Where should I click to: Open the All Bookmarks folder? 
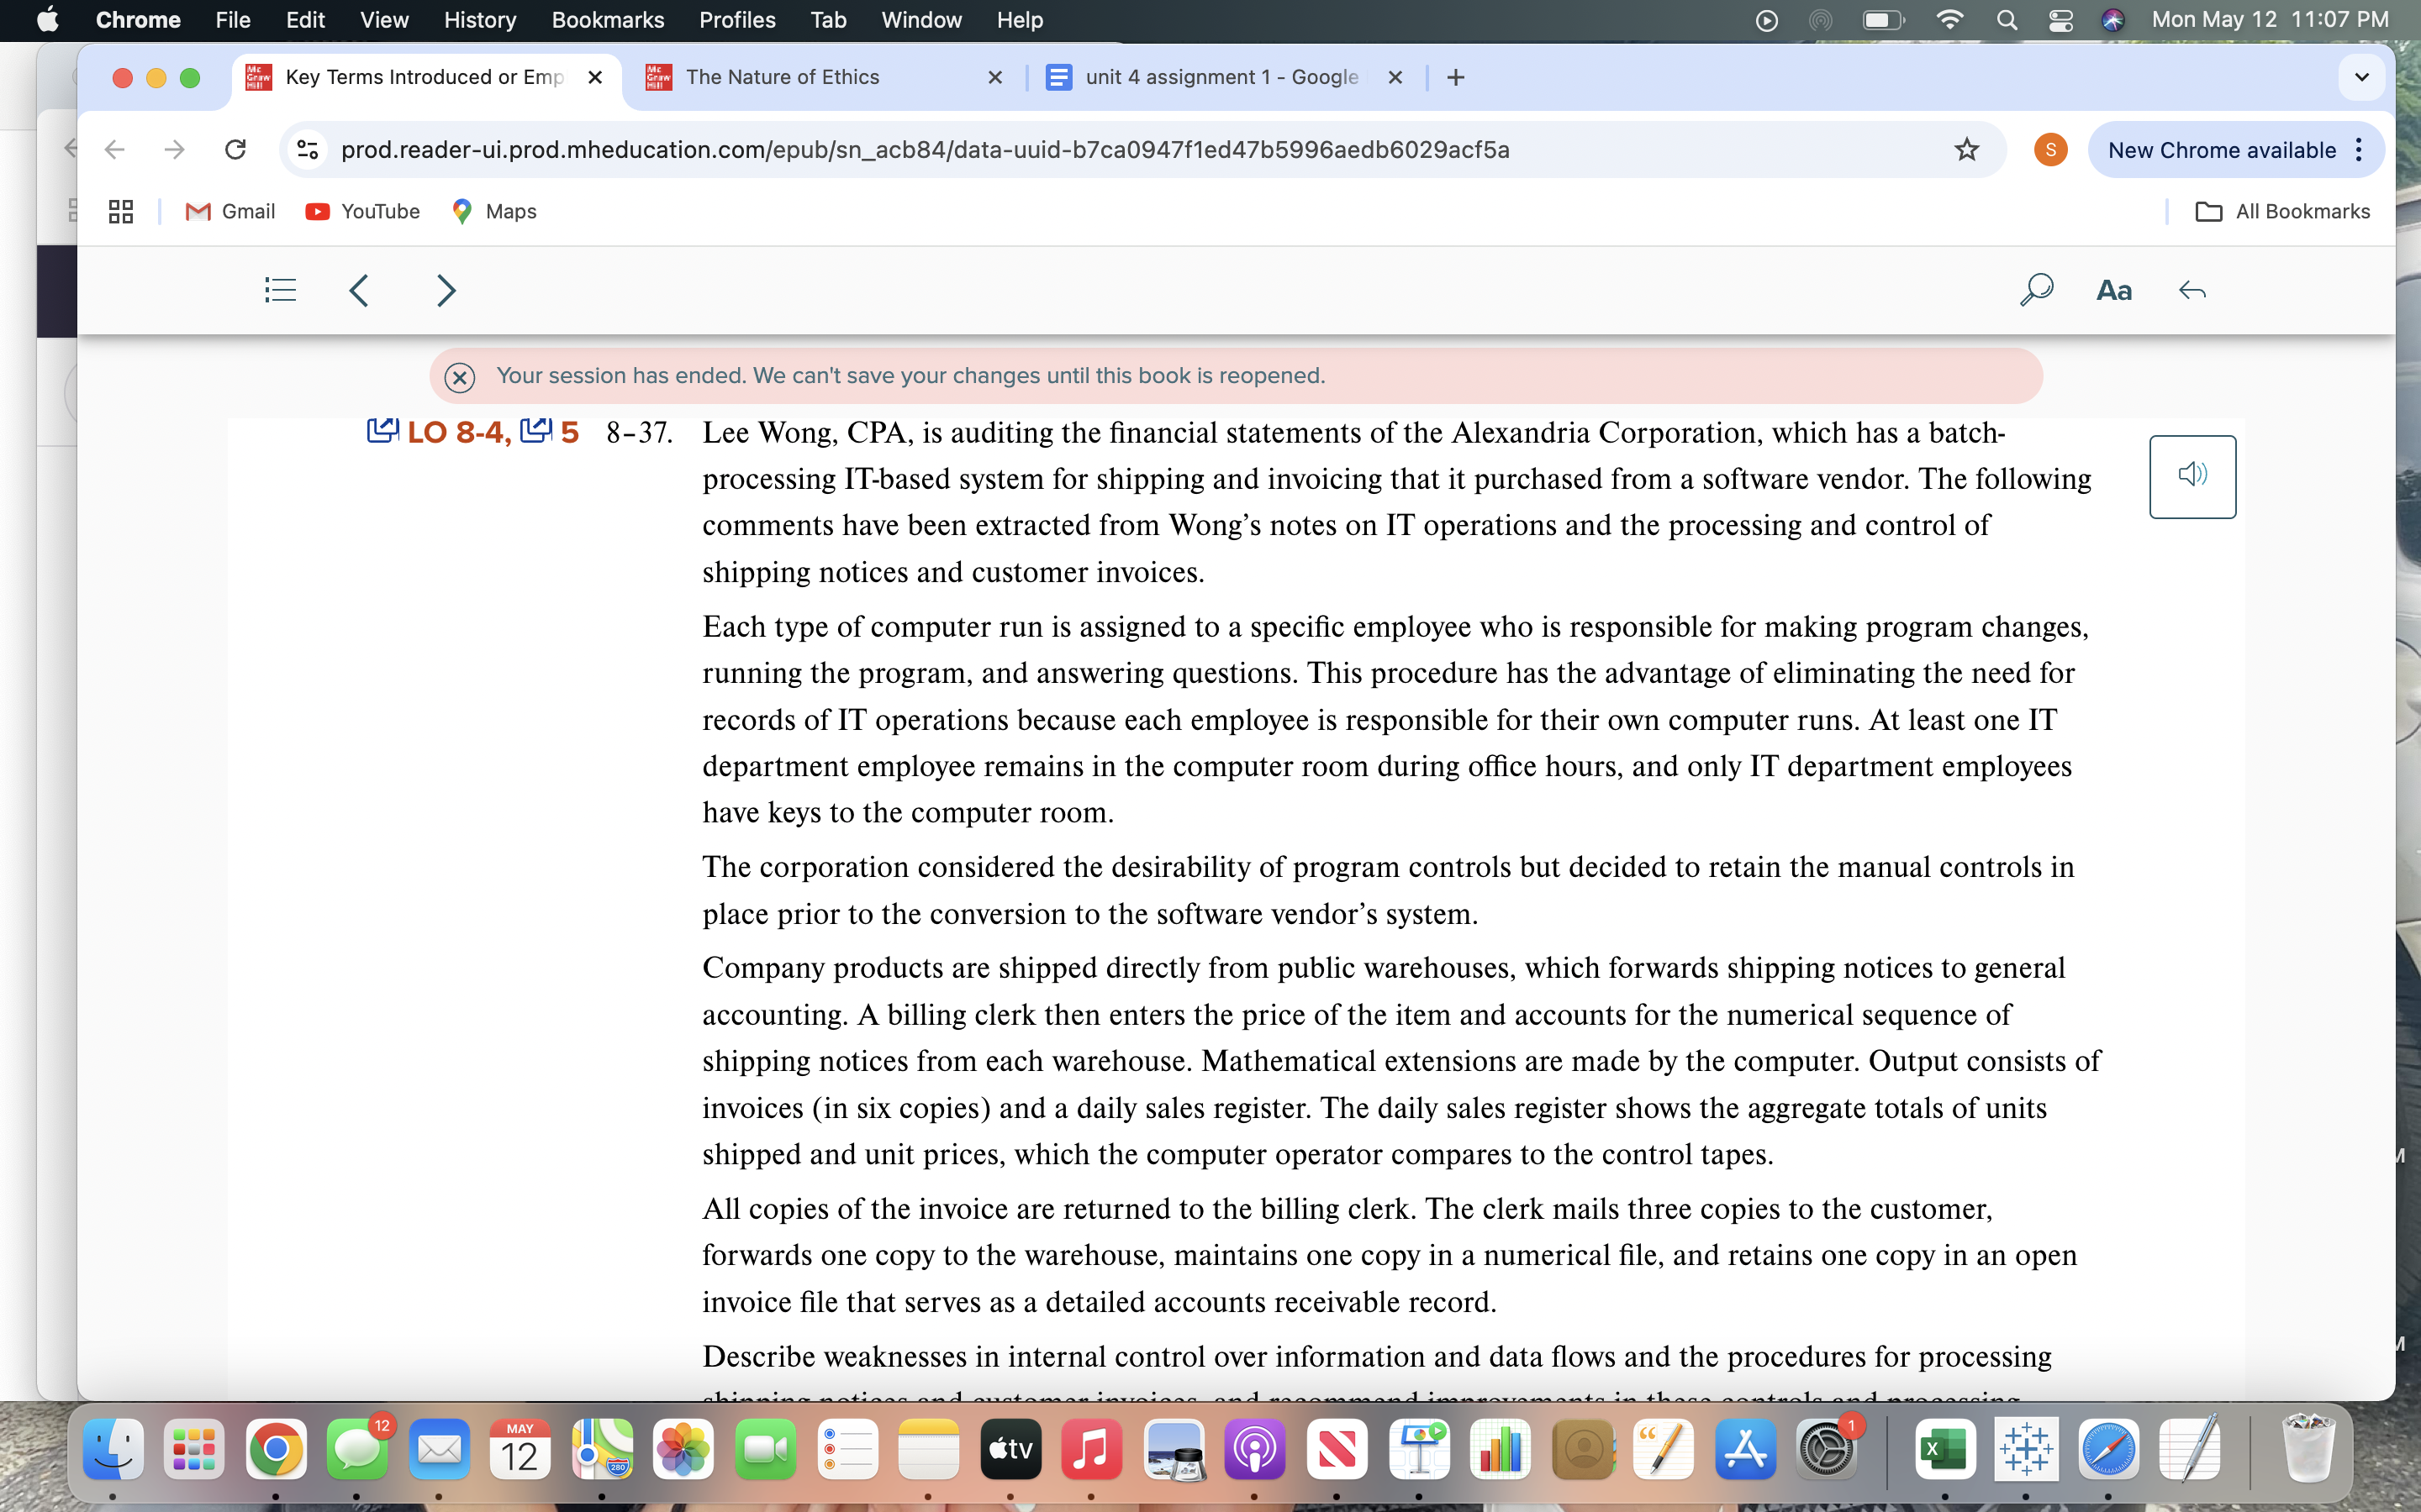2282,211
